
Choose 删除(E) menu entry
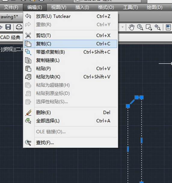(x=70, y=113)
